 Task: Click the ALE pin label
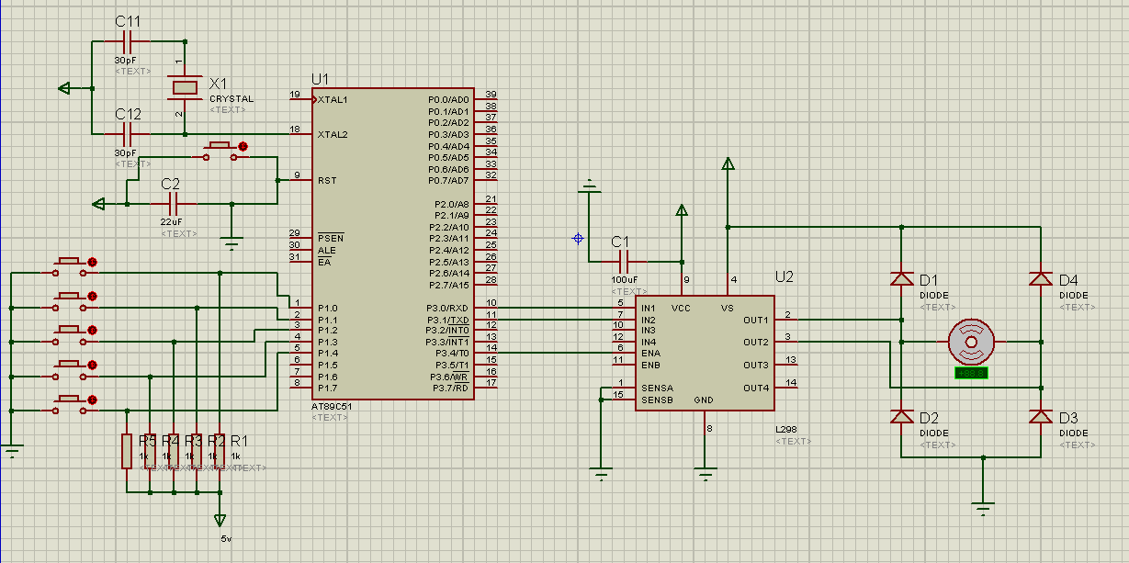click(x=327, y=251)
